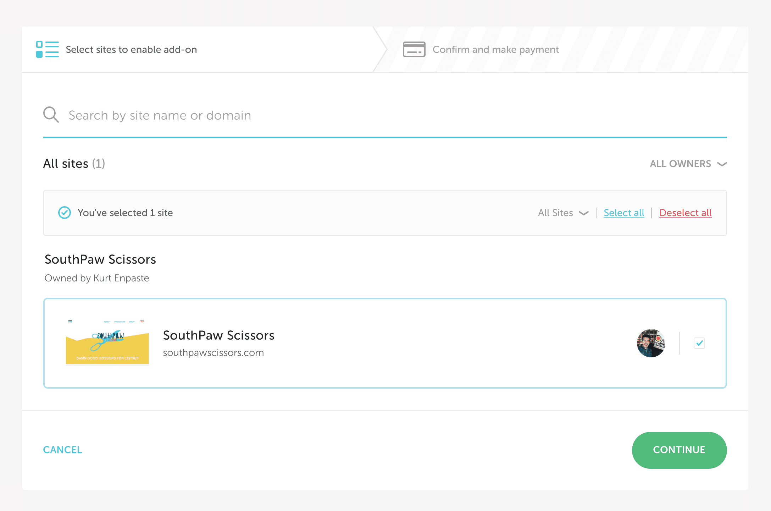Viewport: 771px width, 511px height.
Task: Click the site list step icon
Action: (x=47, y=49)
